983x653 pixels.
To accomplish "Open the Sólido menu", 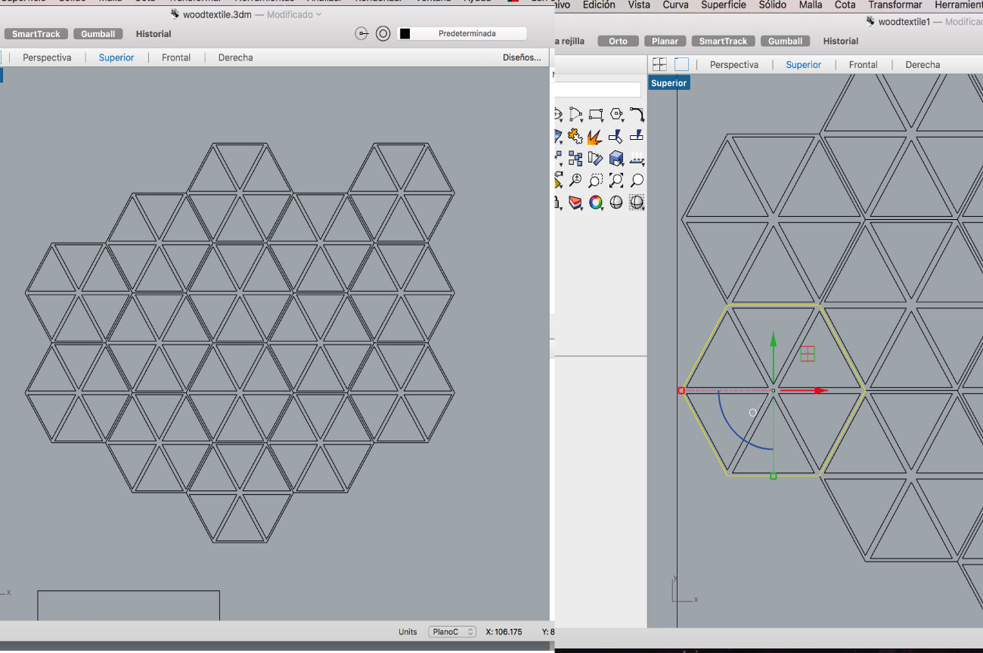I will 773,5.
